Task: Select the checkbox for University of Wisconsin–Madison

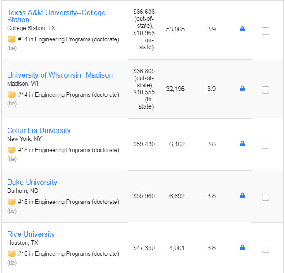Action: click(266, 90)
